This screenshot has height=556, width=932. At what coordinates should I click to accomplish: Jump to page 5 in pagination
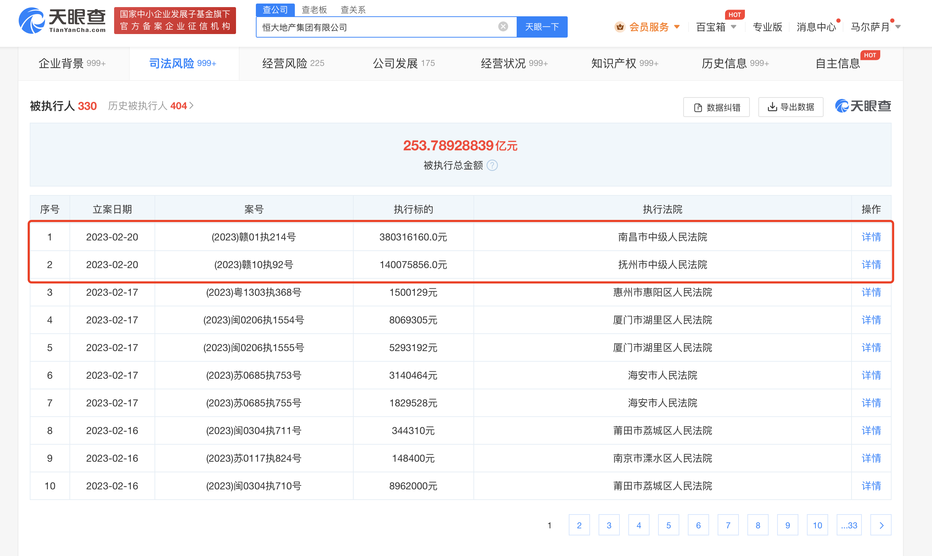(x=668, y=525)
